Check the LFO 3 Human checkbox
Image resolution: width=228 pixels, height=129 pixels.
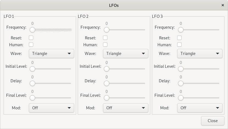(179, 45)
